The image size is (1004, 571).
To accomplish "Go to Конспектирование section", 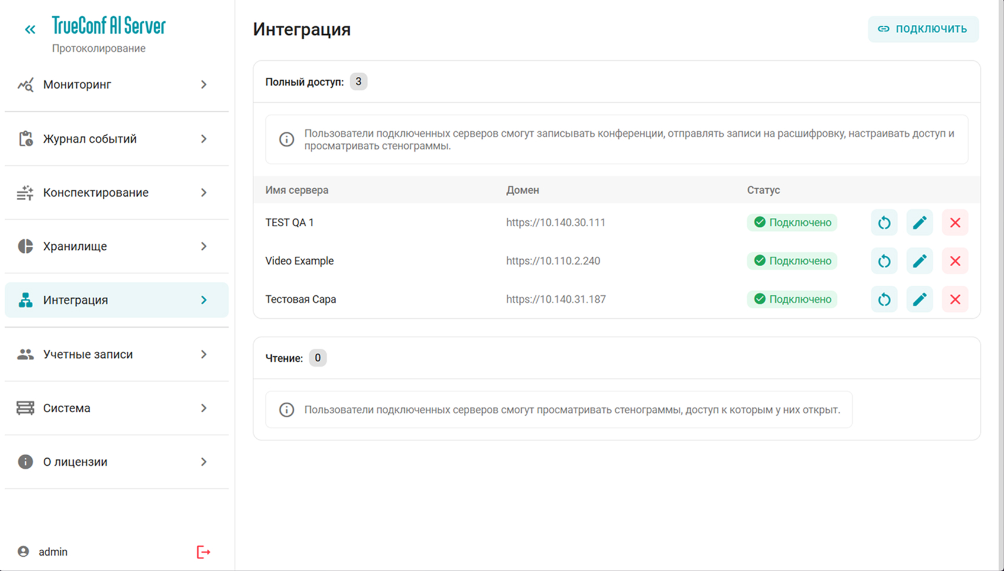I will tap(96, 192).
